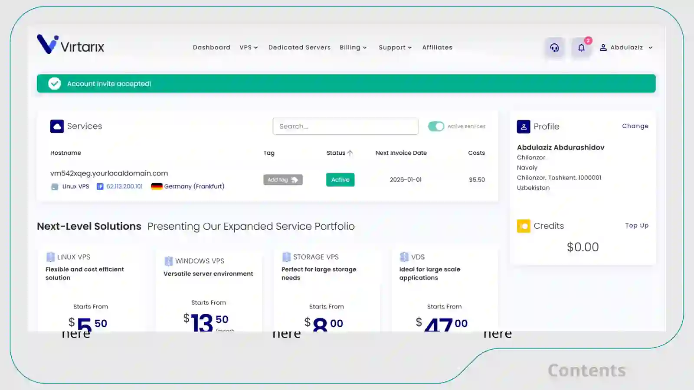The width and height of the screenshot is (694, 390).
Task: Open IP address 62.113.200.101
Action: tap(124, 186)
